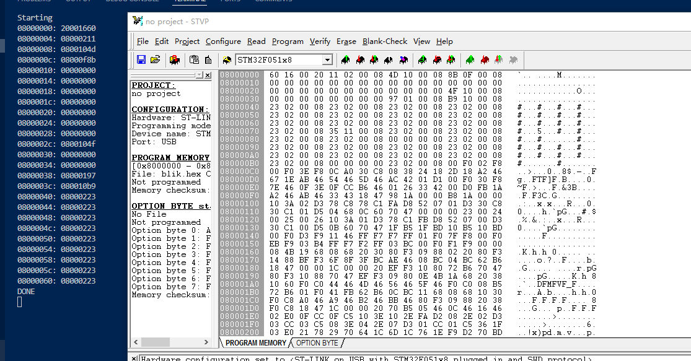Click the greyed-out chip icon at toolbar end
This screenshot has height=361, width=691.
513,60
